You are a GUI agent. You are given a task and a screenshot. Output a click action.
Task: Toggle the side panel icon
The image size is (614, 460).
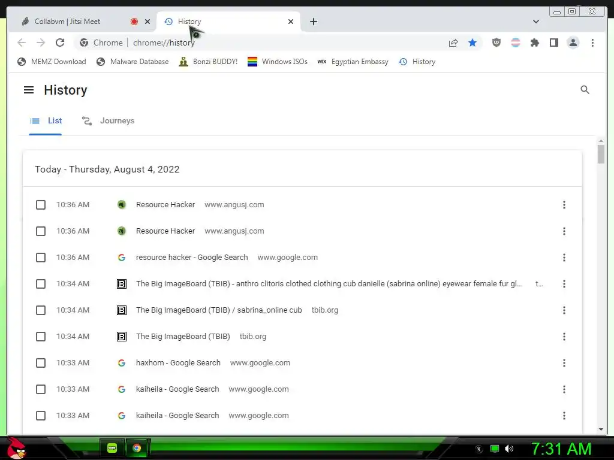coord(553,43)
